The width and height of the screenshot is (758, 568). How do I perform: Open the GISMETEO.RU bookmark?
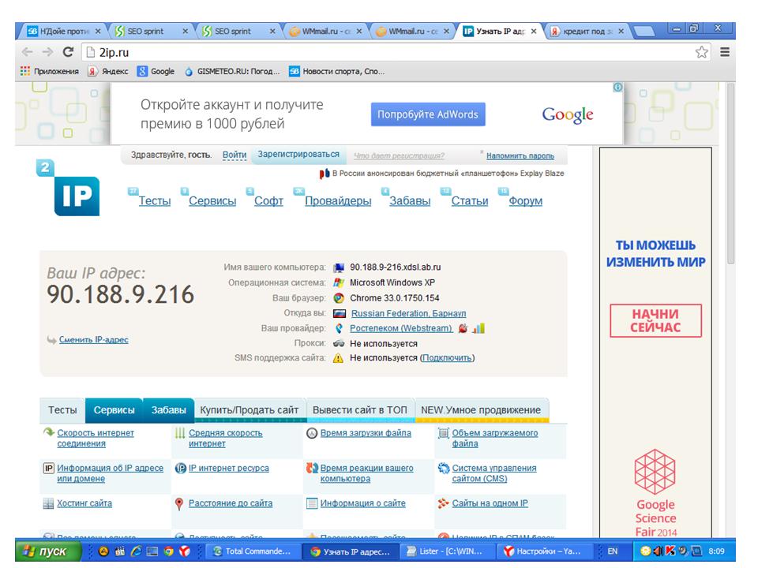[232, 72]
